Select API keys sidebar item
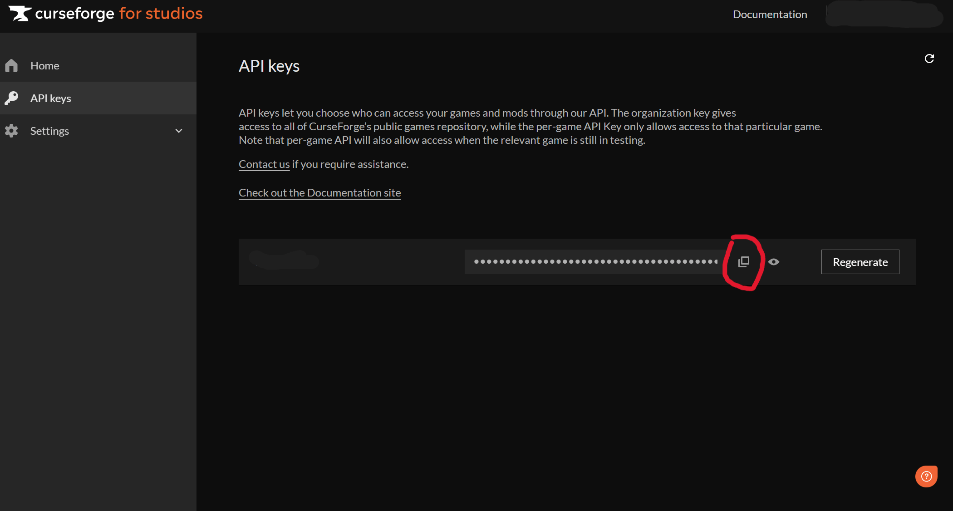 (x=51, y=98)
